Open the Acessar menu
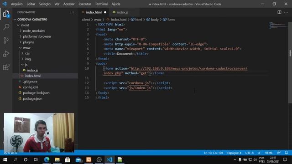 pos(69,4)
